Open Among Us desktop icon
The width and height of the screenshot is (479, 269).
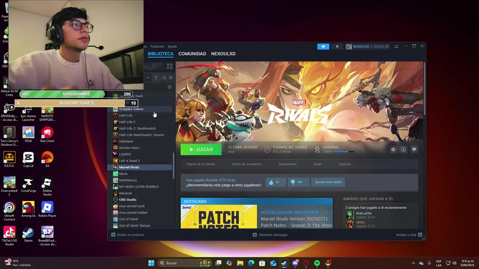(x=28, y=210)
